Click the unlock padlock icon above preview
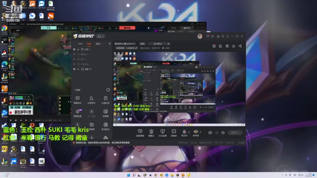Viewport: 317px width, 178px height. tap(220, 46)
